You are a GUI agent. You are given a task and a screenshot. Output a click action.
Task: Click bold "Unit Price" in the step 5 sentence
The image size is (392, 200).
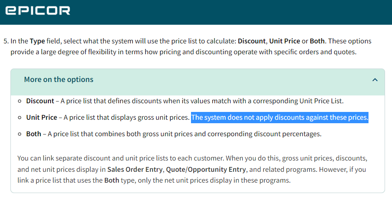285,41
